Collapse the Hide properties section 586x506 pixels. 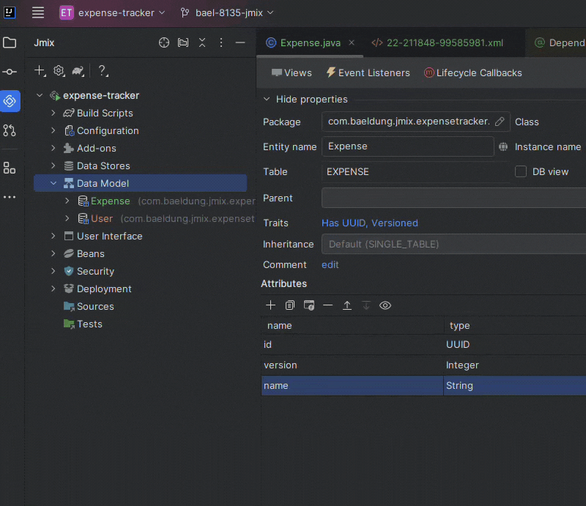[x=267, y=99]
